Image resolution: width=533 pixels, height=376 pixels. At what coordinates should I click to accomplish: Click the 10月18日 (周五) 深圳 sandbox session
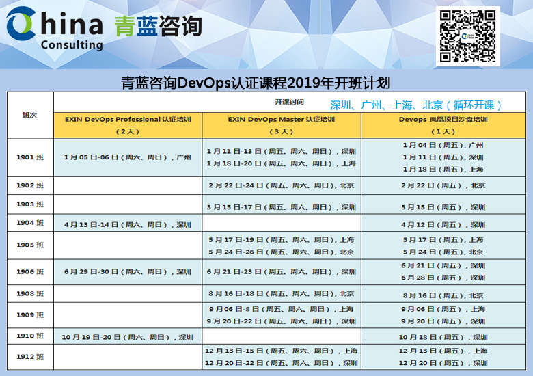443,337
